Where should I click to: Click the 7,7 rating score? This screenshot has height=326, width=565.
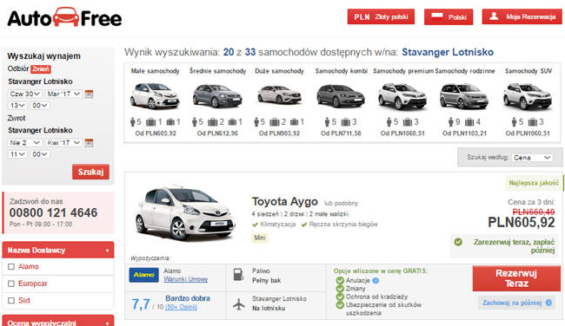click(141, 304)
